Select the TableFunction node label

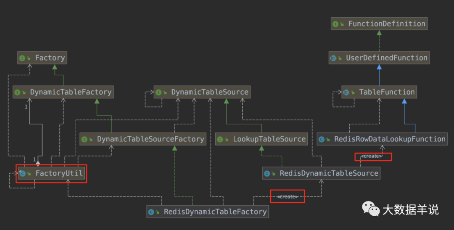387,92
